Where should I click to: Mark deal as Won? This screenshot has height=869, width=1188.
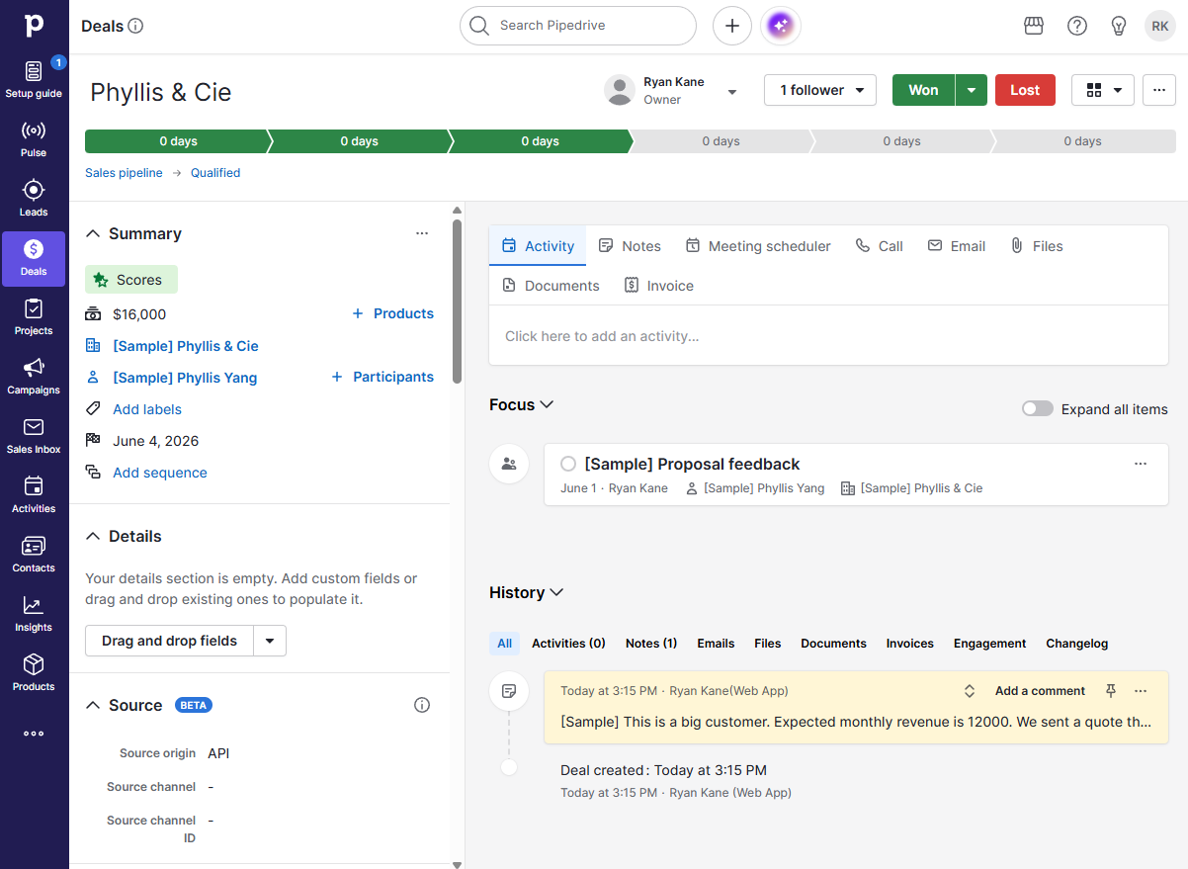[923, 90]
